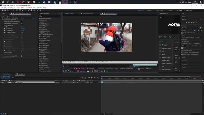
Task: Step to previous frame in Preview panel
Action: [x=189, y=23]
